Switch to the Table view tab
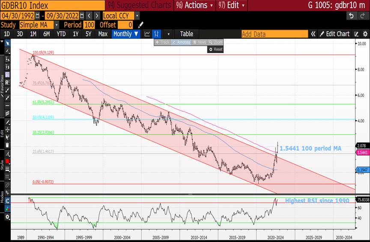This screenshot has width=370, height=242. 186,34
